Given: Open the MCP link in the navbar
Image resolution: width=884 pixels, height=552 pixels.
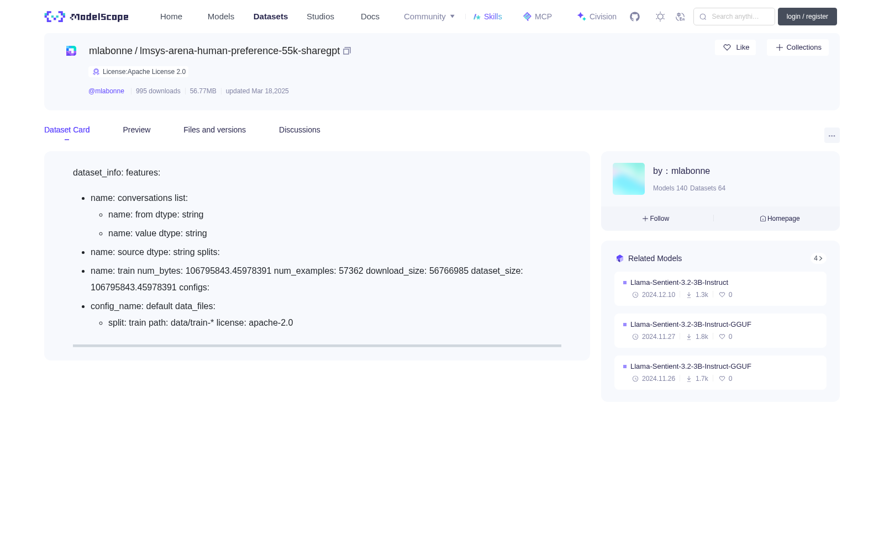Looking at the screenshot, I should 538,17.
